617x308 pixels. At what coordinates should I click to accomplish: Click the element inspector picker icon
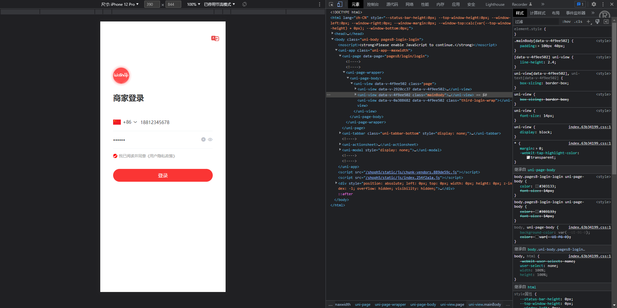(x=331, y=4)
